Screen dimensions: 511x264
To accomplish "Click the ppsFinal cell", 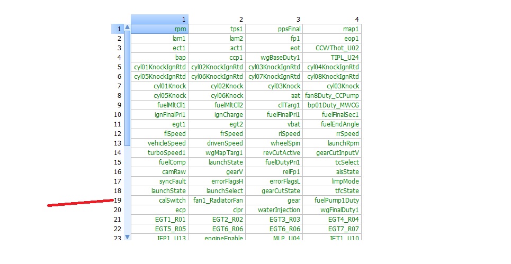I will [x=274, y=29].
